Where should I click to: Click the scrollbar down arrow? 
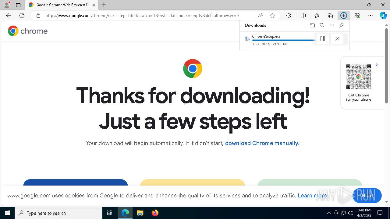tap(386, 202)
